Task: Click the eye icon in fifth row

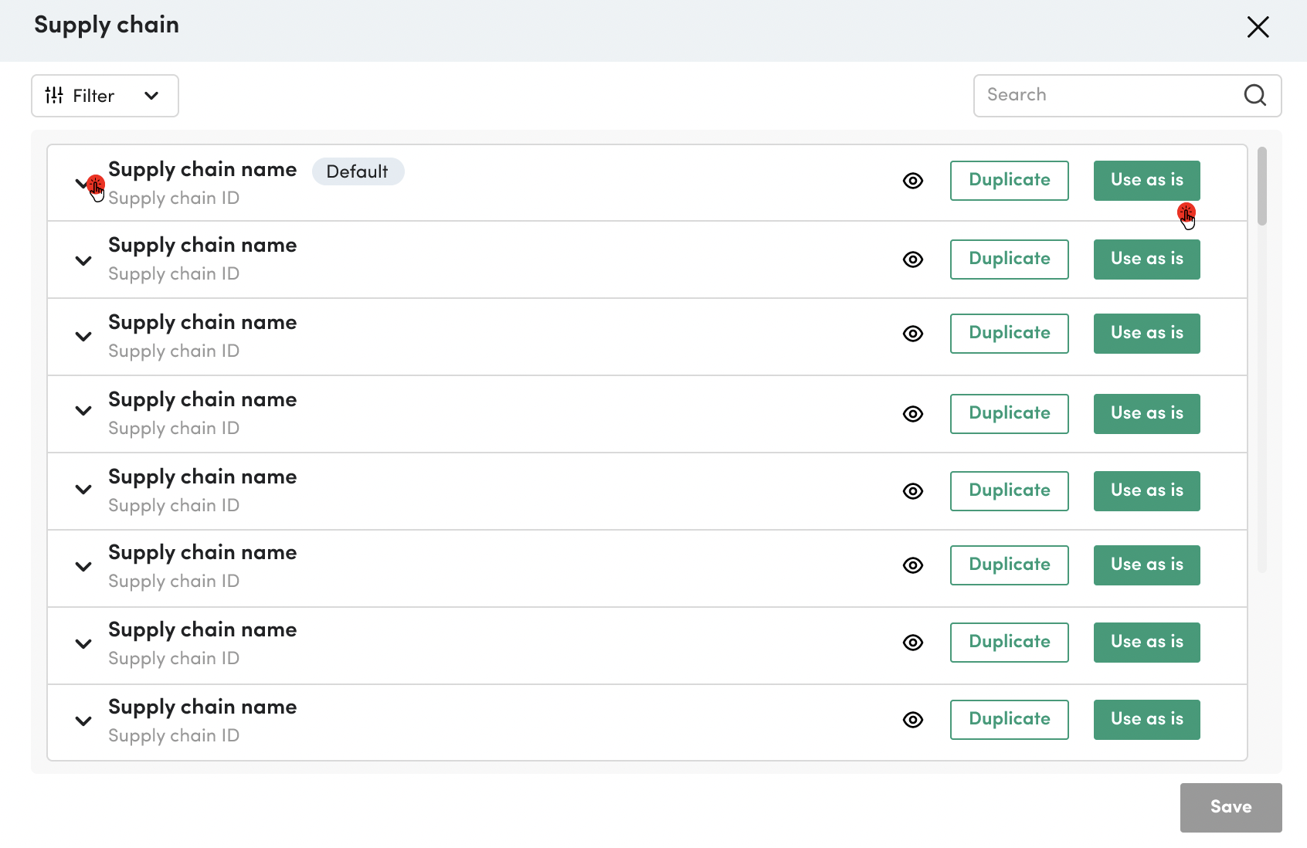Action: (x=913, y=491)
